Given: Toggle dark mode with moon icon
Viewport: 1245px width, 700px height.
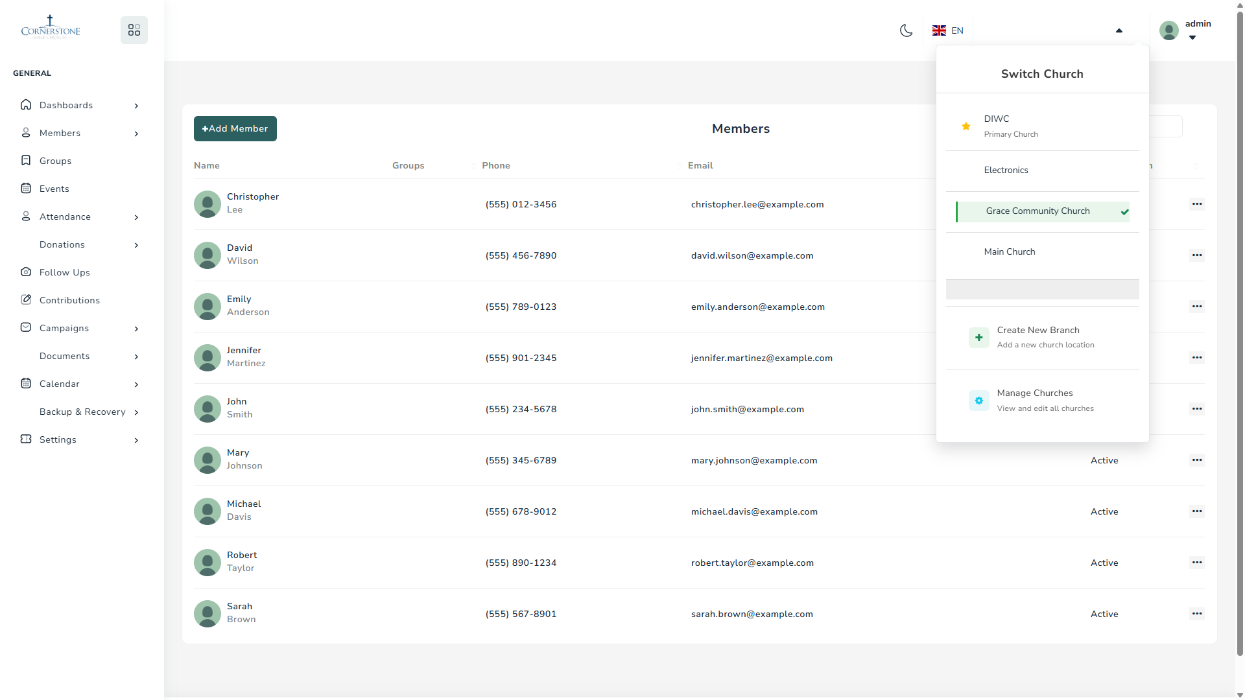Looking at the screenshot, I should 906,30.
